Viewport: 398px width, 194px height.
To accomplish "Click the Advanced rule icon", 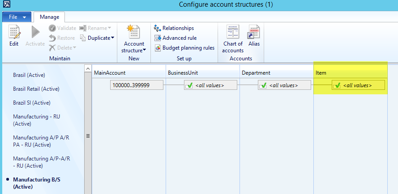I will (x=158, y=38).
